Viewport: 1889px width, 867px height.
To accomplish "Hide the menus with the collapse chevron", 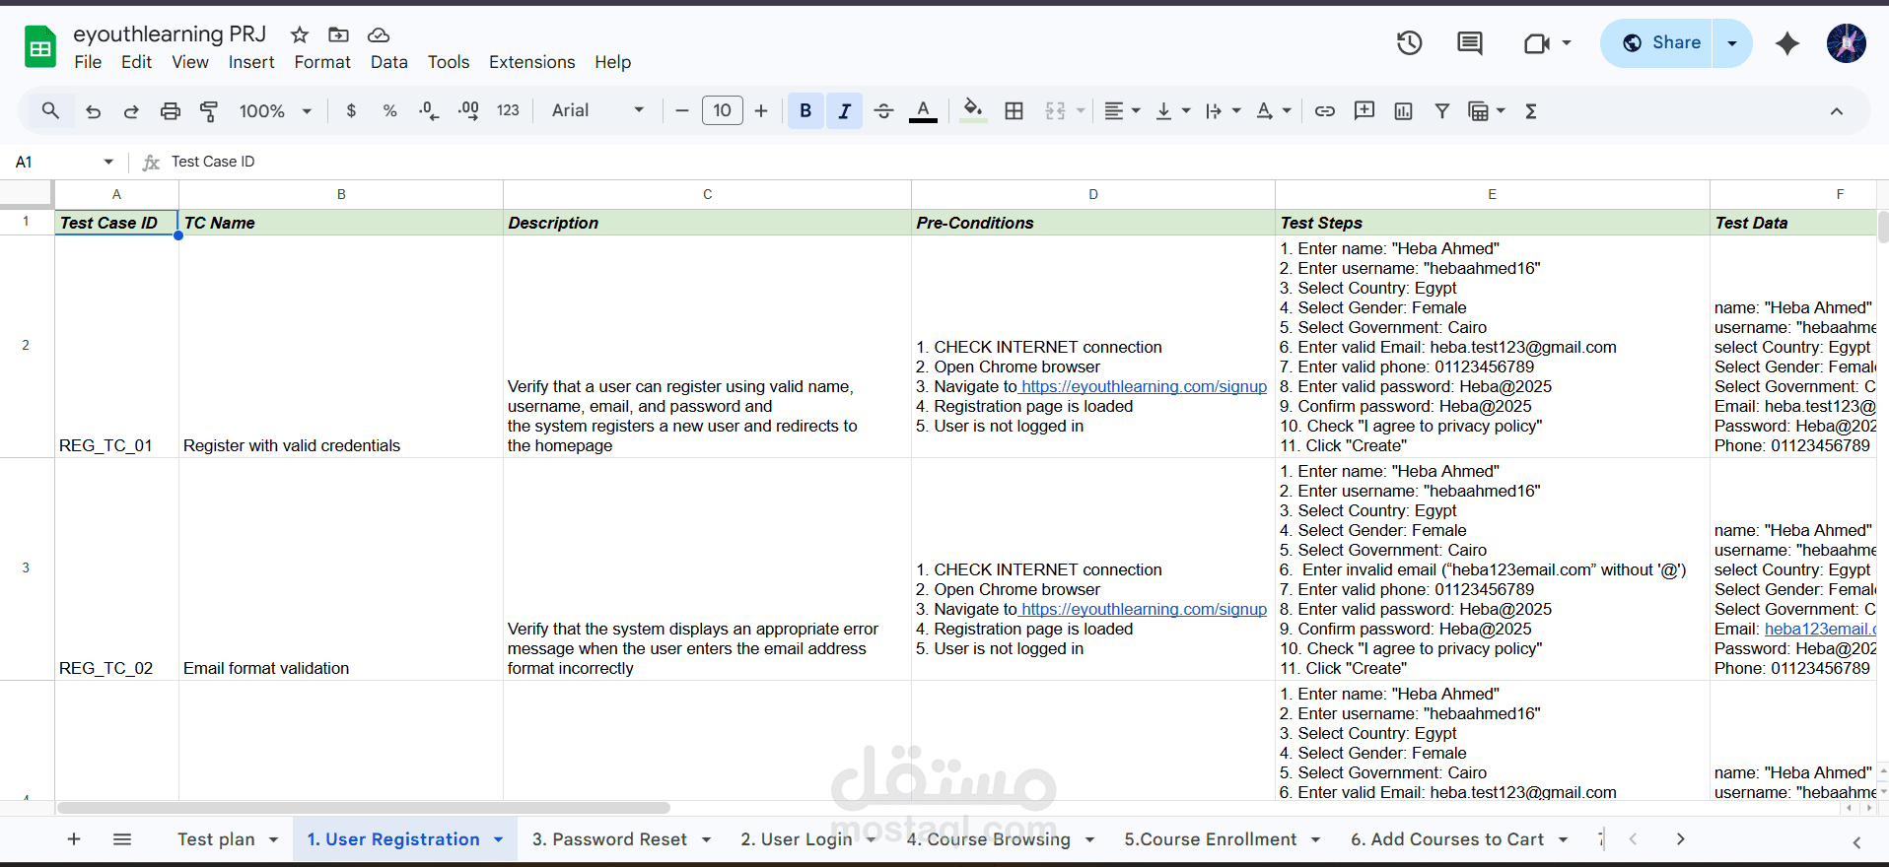I will click(1837, 111).
